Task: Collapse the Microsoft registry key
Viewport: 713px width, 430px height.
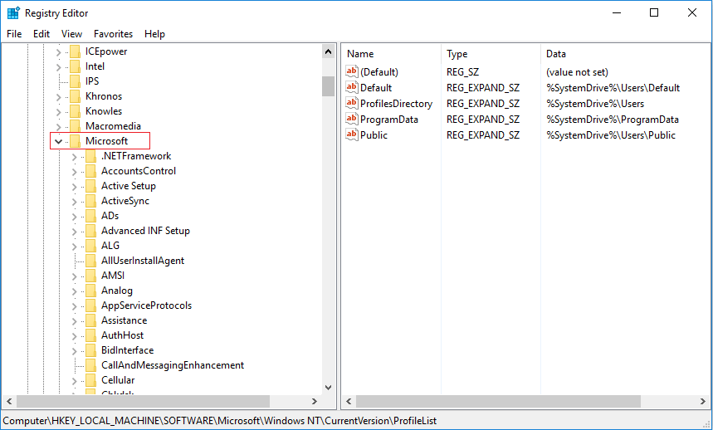Action: pyautogui.click(x=58, y=141)
